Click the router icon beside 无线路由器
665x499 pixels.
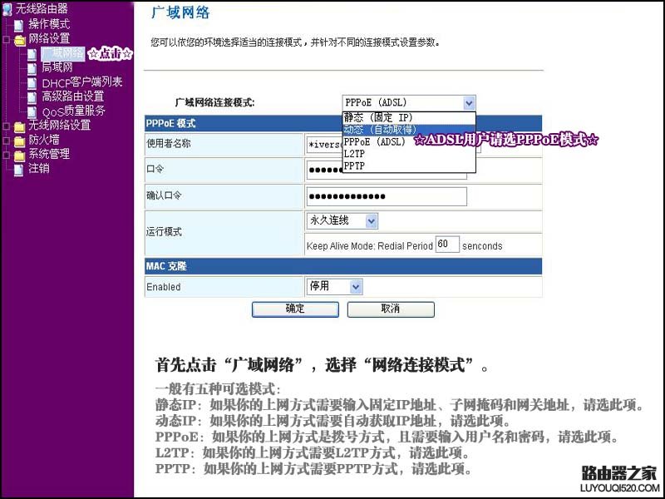coord(7,10)
